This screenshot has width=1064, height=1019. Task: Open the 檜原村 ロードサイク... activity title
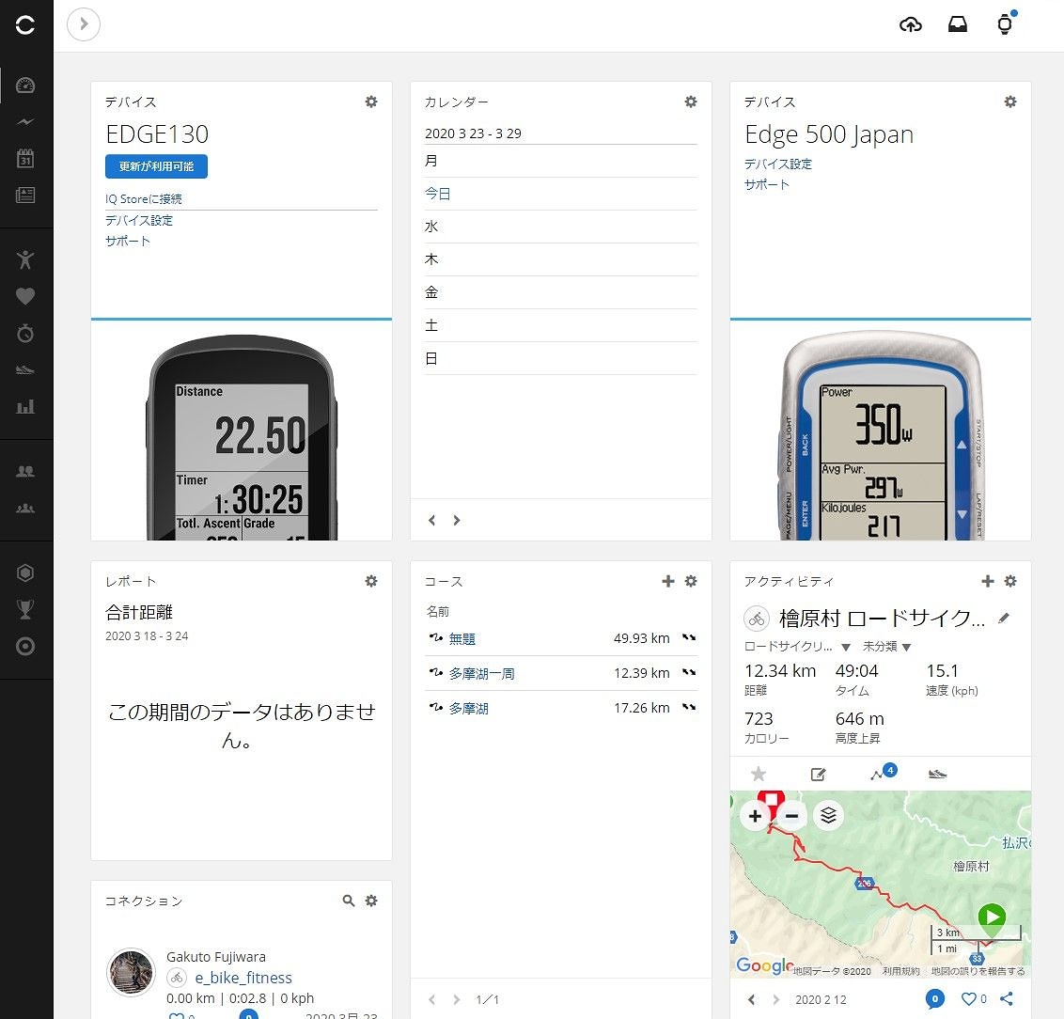coord(883,618)
